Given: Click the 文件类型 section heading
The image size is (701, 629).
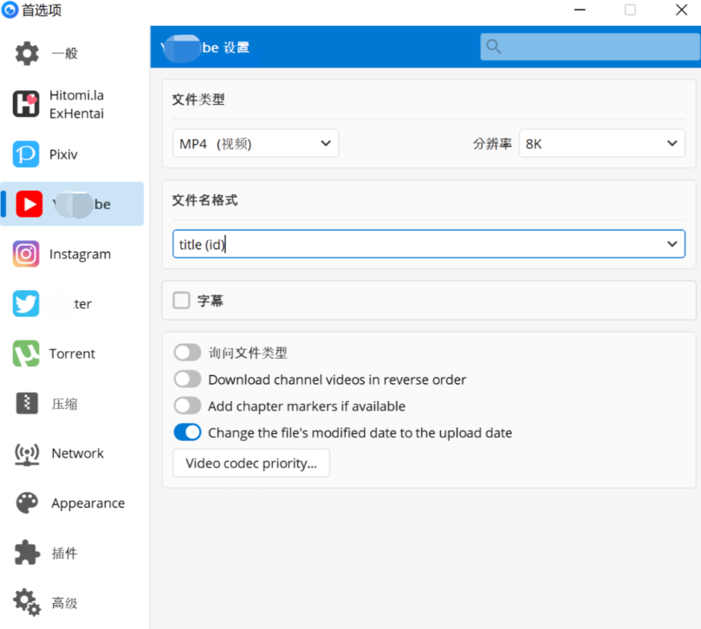Looking at the screenshot, I should [x=198, y=100].
